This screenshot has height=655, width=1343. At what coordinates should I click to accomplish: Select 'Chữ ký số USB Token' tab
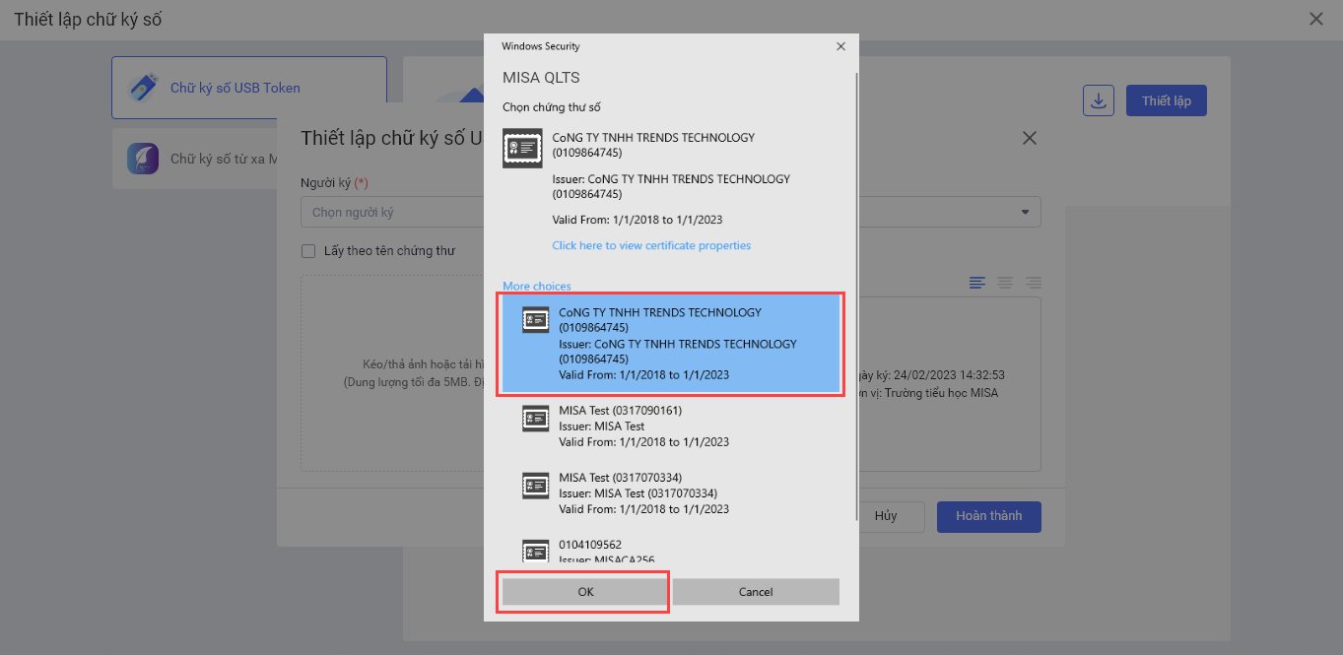249,88
